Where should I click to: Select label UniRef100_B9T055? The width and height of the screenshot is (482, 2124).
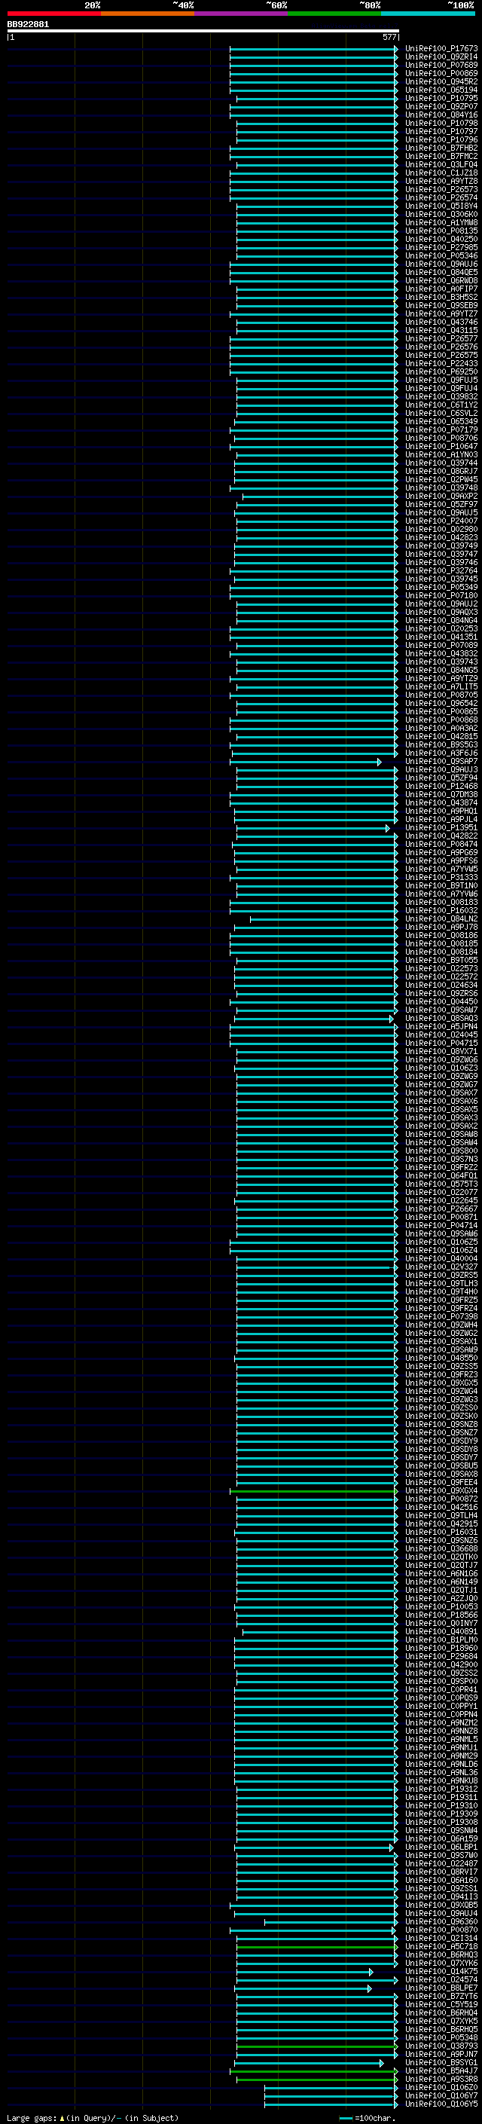(x=441, y=961)
